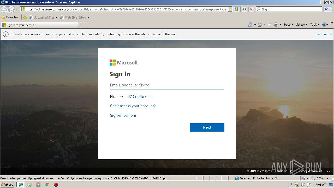Open the Print dropdown arrow
334x188 pixels.
click(281, 25)
